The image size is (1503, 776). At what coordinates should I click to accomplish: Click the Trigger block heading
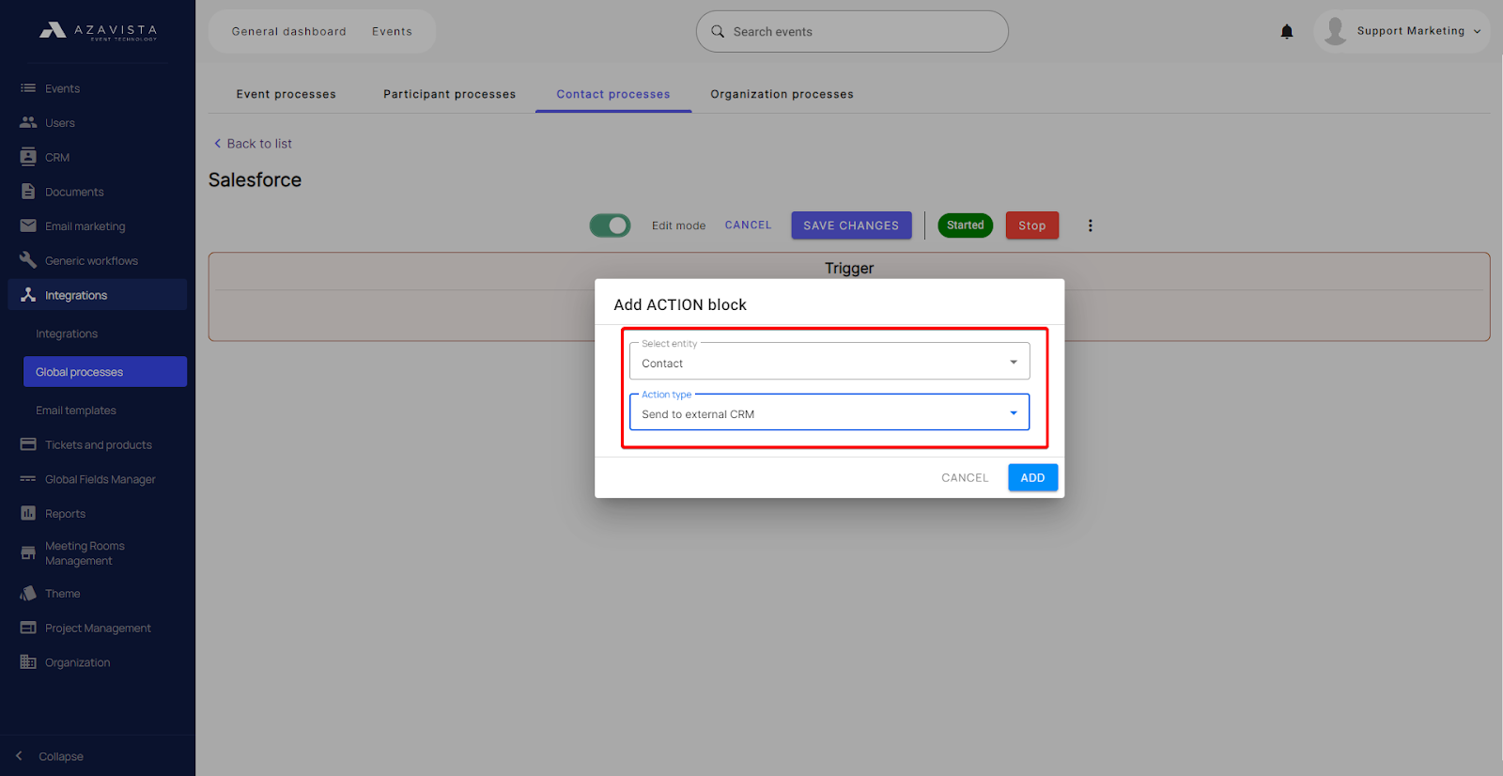[849, 268]
